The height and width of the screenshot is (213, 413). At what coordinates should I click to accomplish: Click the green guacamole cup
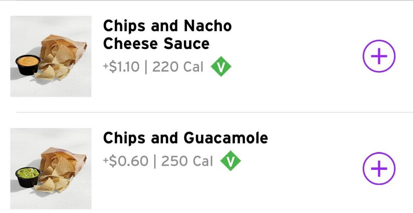[28, 176]
